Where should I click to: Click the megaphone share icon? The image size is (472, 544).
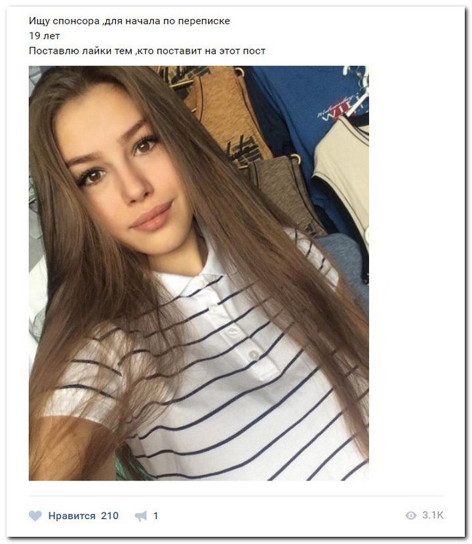coord(141,516)
